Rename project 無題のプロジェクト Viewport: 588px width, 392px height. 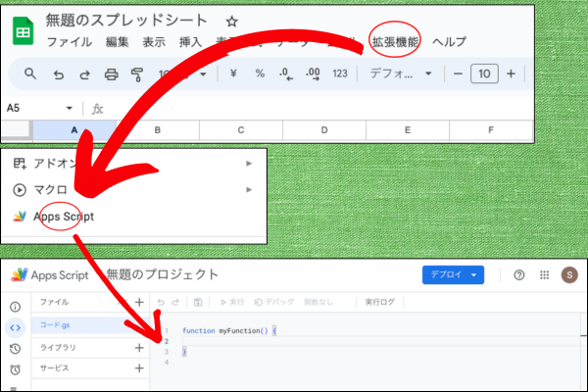tap(162, 274)
